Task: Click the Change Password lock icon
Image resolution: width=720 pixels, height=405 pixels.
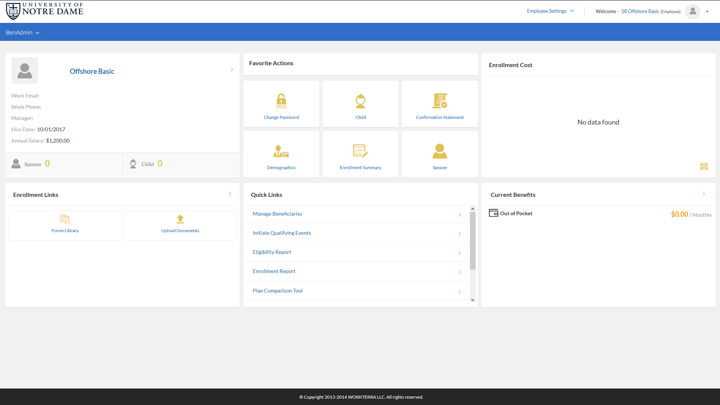Action: point(281,101)
